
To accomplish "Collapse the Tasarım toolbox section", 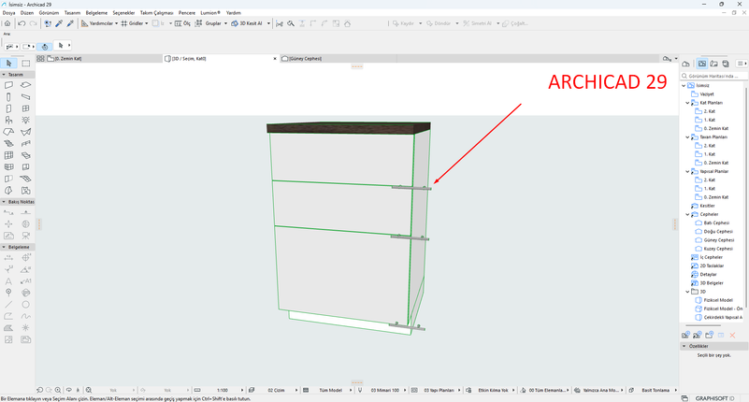I will coord(4,75).
